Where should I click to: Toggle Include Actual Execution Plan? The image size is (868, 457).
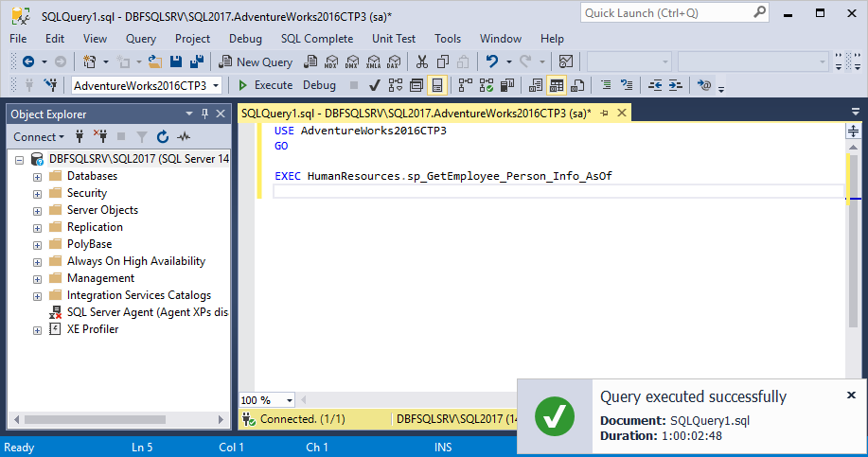click(466, 85)
